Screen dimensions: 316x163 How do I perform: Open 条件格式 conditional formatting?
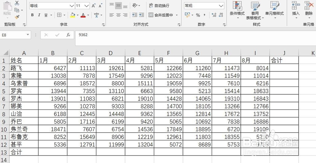(237, 10)
